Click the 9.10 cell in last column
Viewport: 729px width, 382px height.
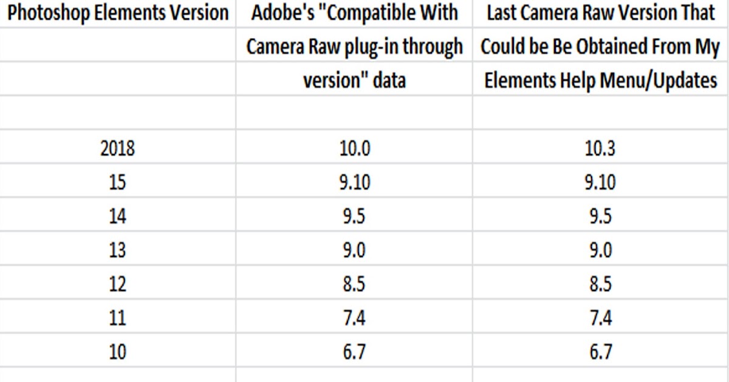600,182
